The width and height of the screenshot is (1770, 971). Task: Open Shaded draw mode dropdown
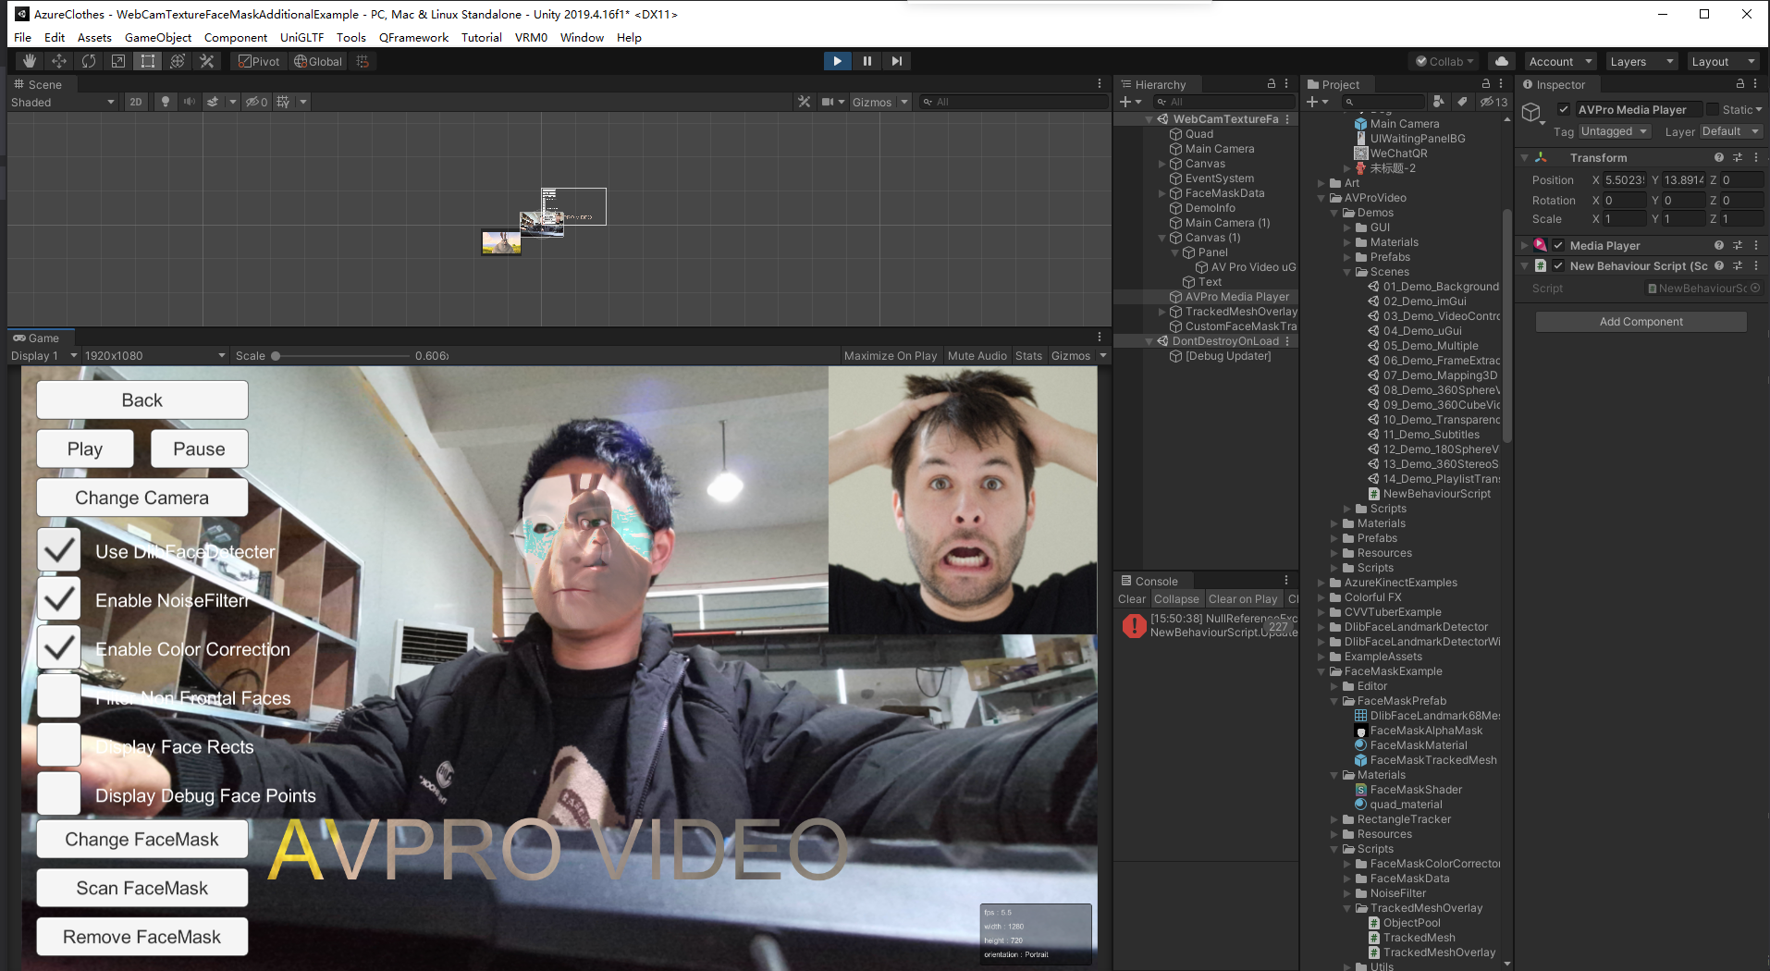coord(63,102)
